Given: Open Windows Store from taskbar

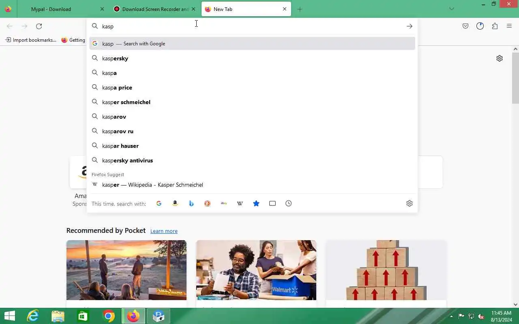Looking at the screenshot, I should coord(83,316).
